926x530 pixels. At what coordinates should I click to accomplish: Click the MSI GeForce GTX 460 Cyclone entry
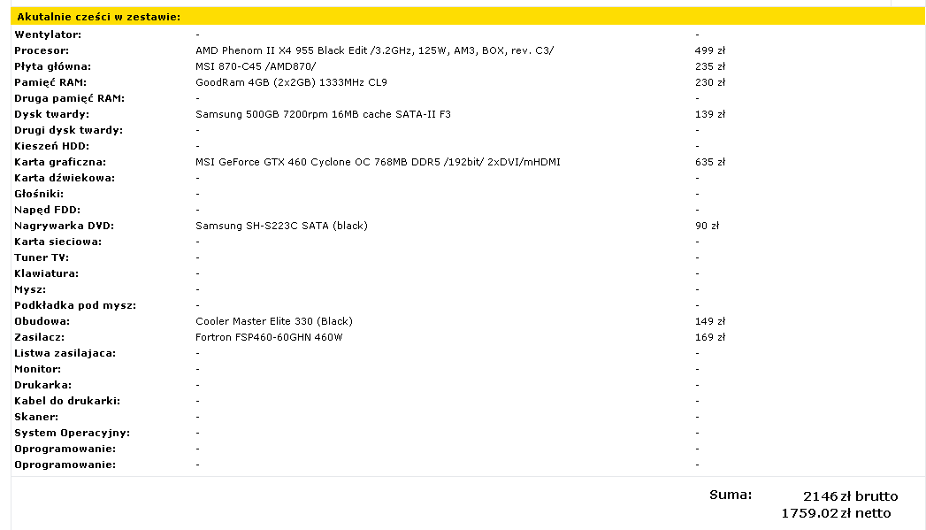click(x=378, y=162)
